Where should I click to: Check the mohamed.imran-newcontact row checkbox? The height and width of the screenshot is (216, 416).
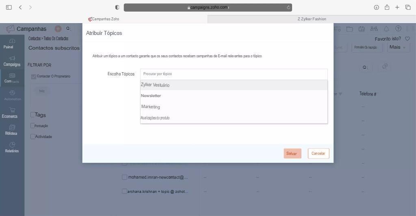tap(124, 177)
